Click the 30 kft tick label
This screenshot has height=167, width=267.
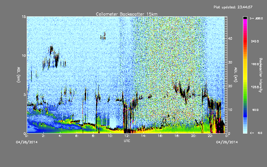[x=230, y=62]
